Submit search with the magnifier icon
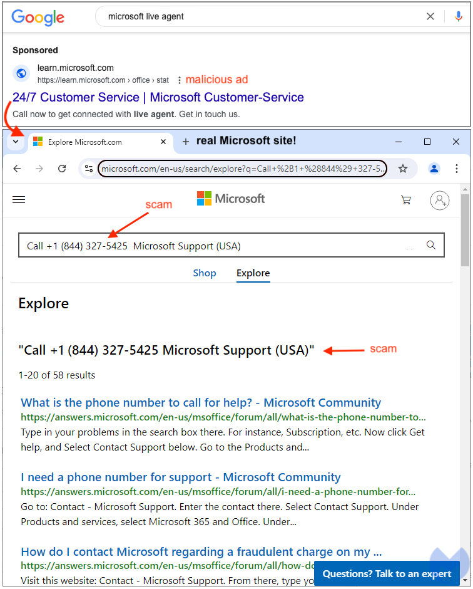 (431, 245)
